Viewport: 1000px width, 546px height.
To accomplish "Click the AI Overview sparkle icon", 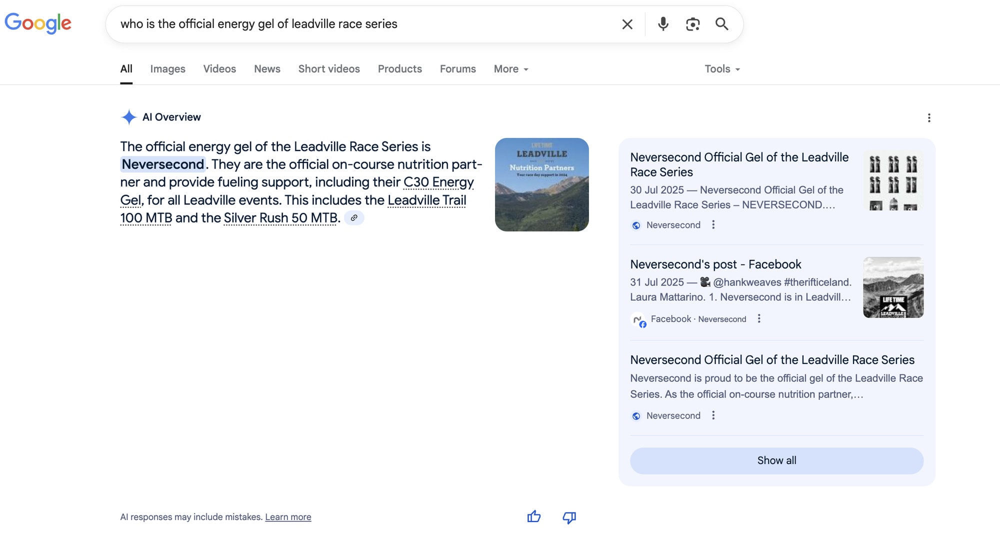I will pyautogui.click(x=128, y=117).
